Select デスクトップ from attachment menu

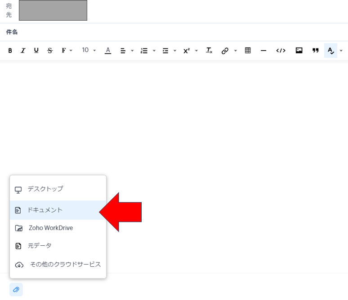point(58,189)
